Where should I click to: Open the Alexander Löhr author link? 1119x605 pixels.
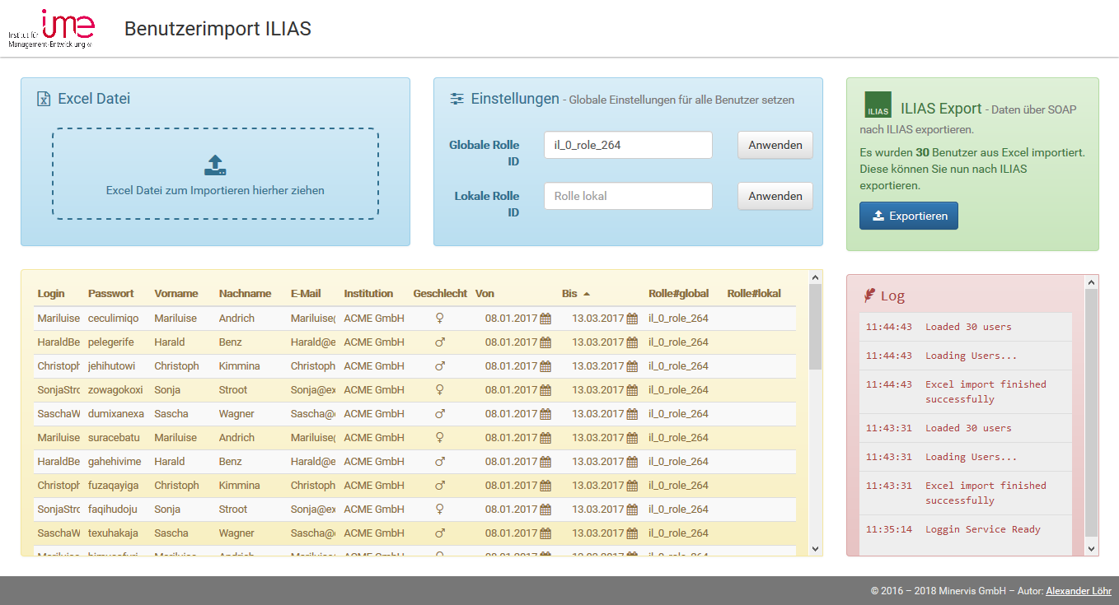point(1079,591)
